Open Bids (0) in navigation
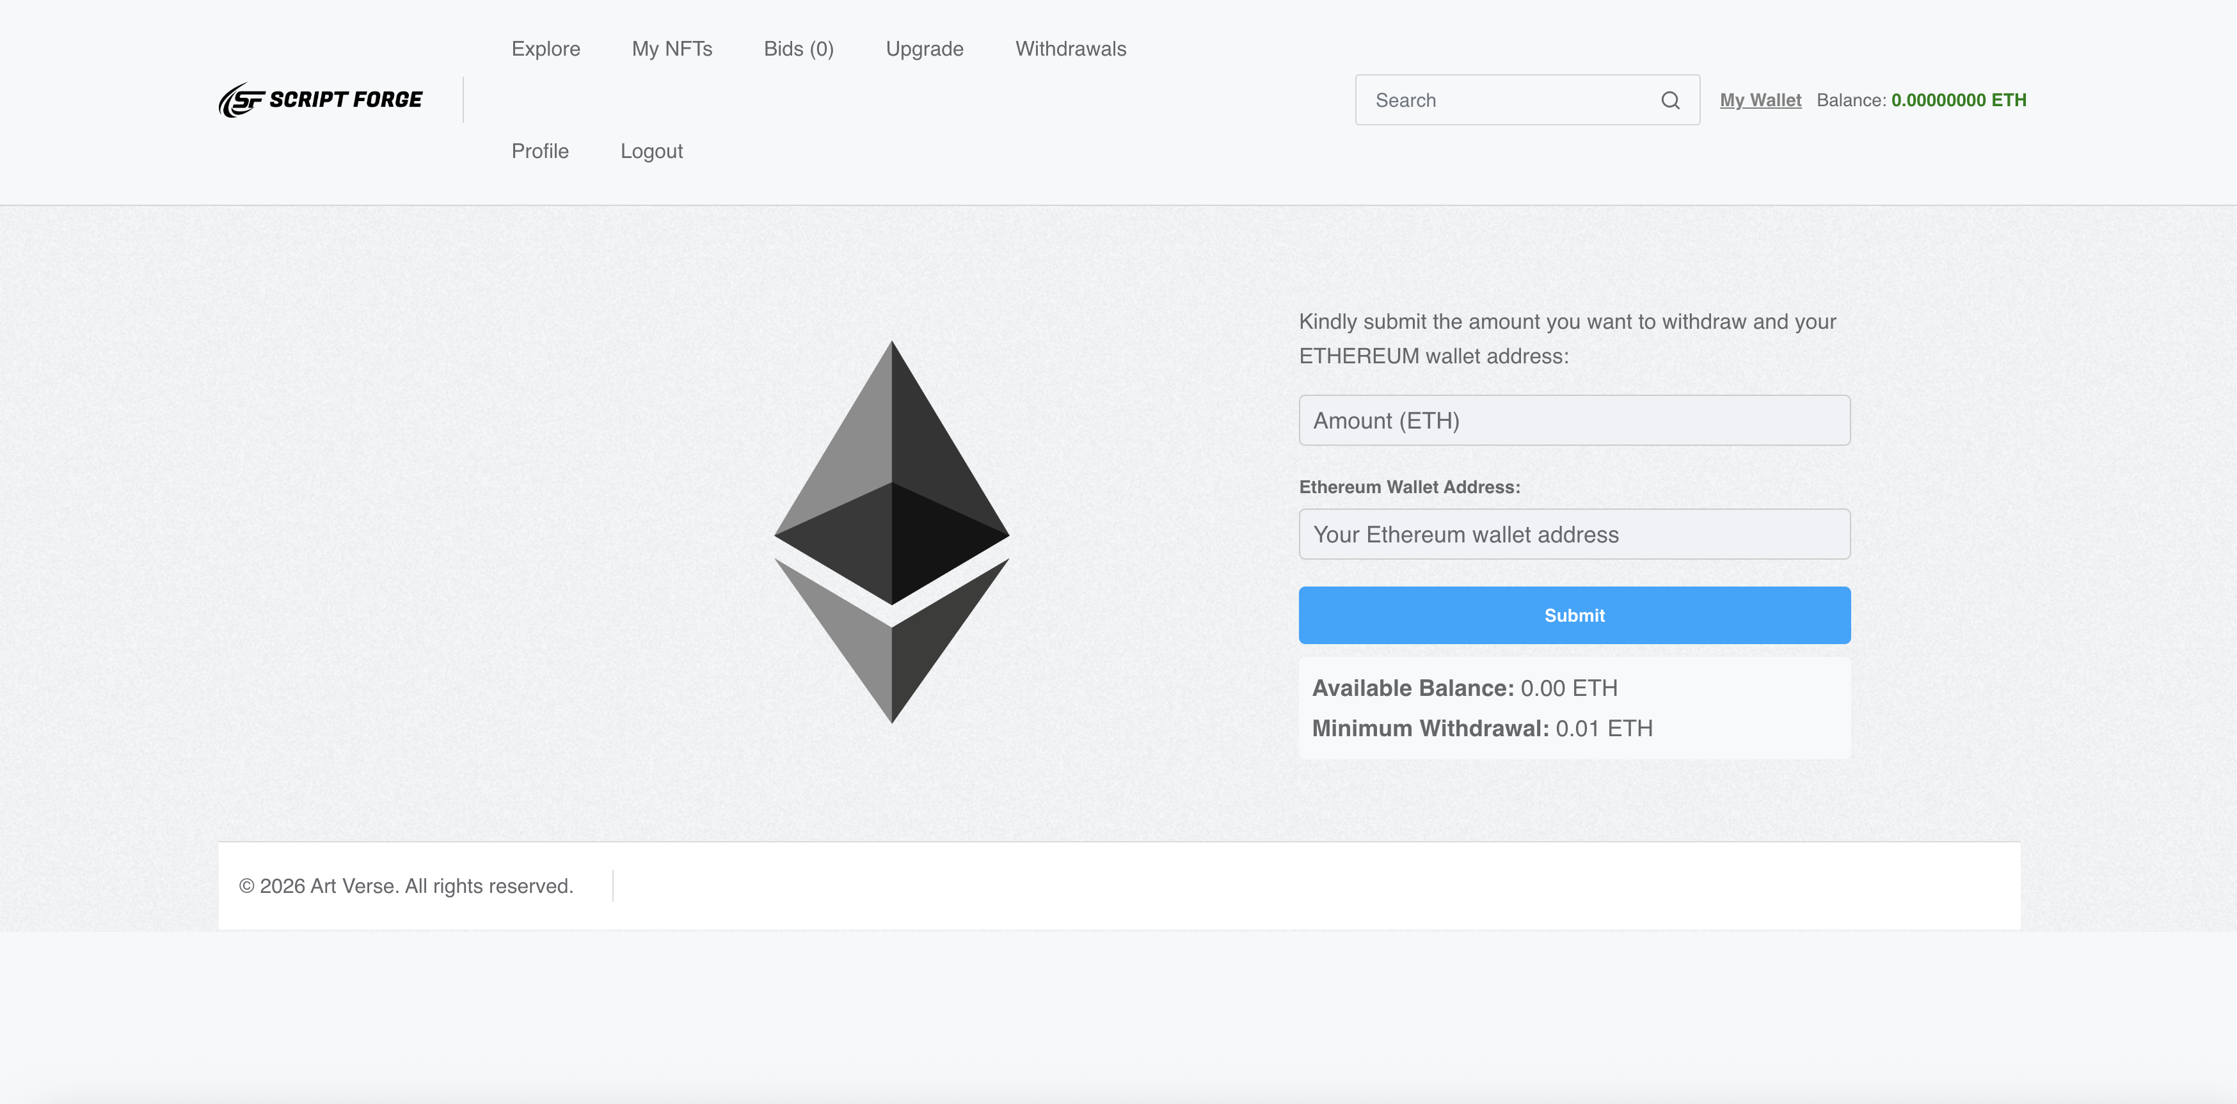 click(798, 49)
